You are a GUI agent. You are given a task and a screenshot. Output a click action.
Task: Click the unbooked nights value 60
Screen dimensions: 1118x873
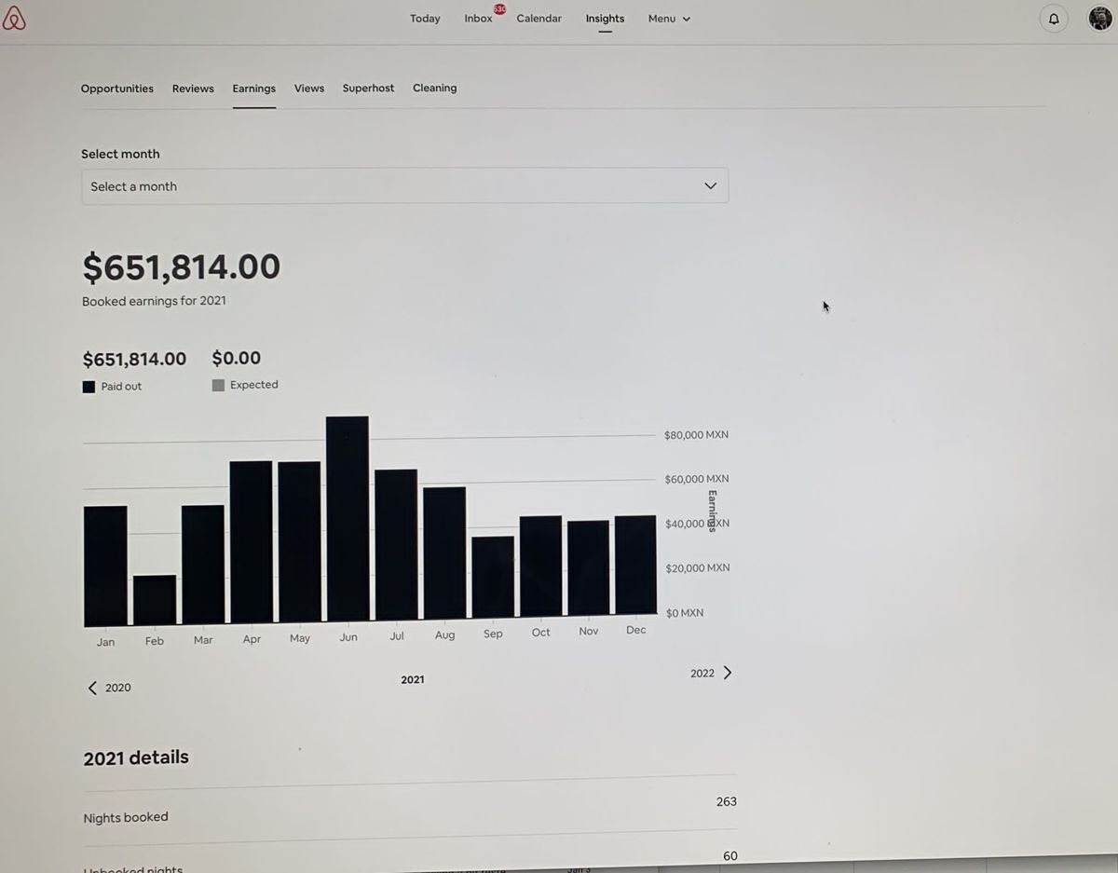point(730,856)
